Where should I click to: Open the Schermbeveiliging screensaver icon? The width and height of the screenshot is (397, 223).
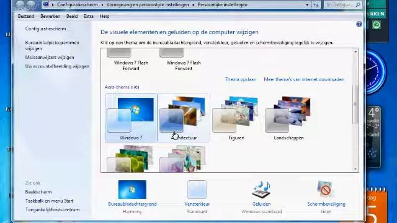(x=326, y=190)
